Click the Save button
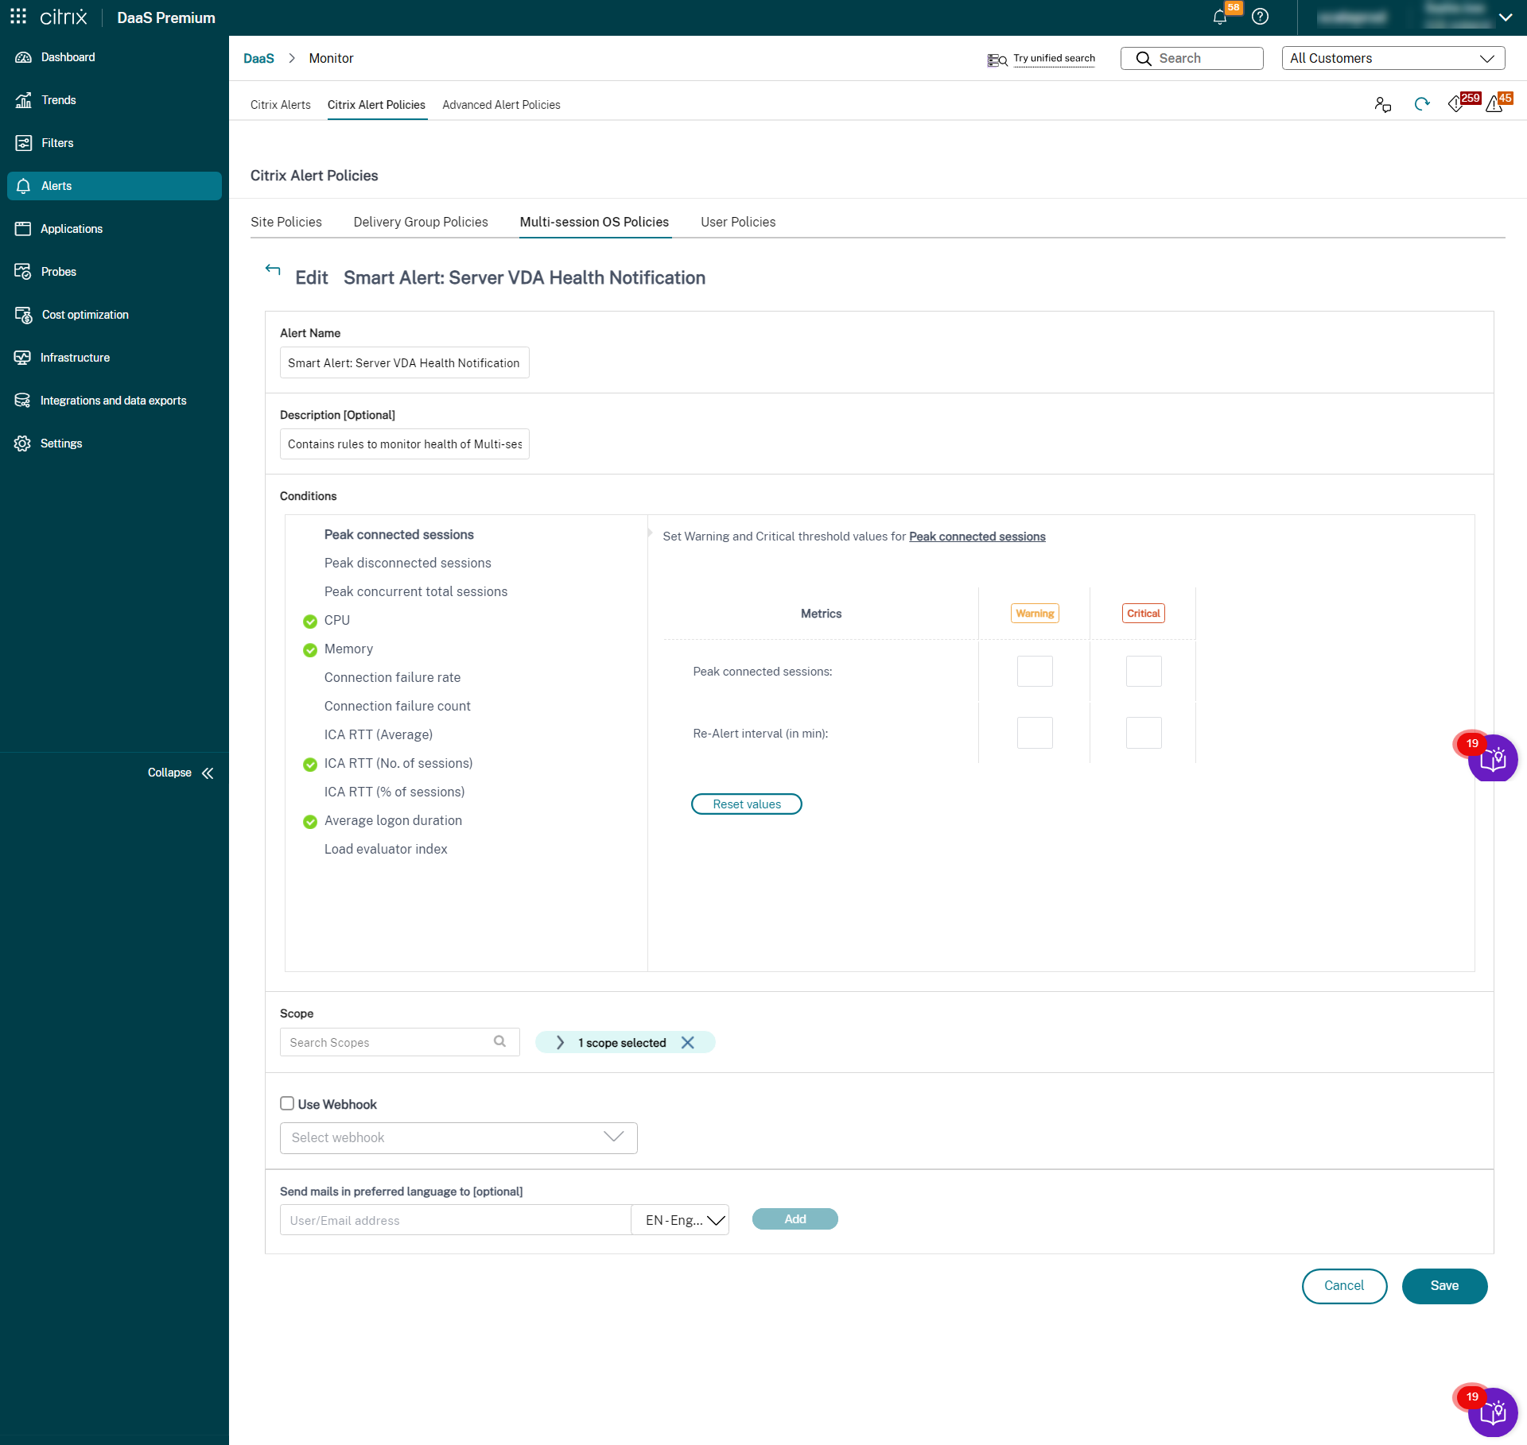The height and width of the screenshot is (1445, 1527). point(1443,1285)
